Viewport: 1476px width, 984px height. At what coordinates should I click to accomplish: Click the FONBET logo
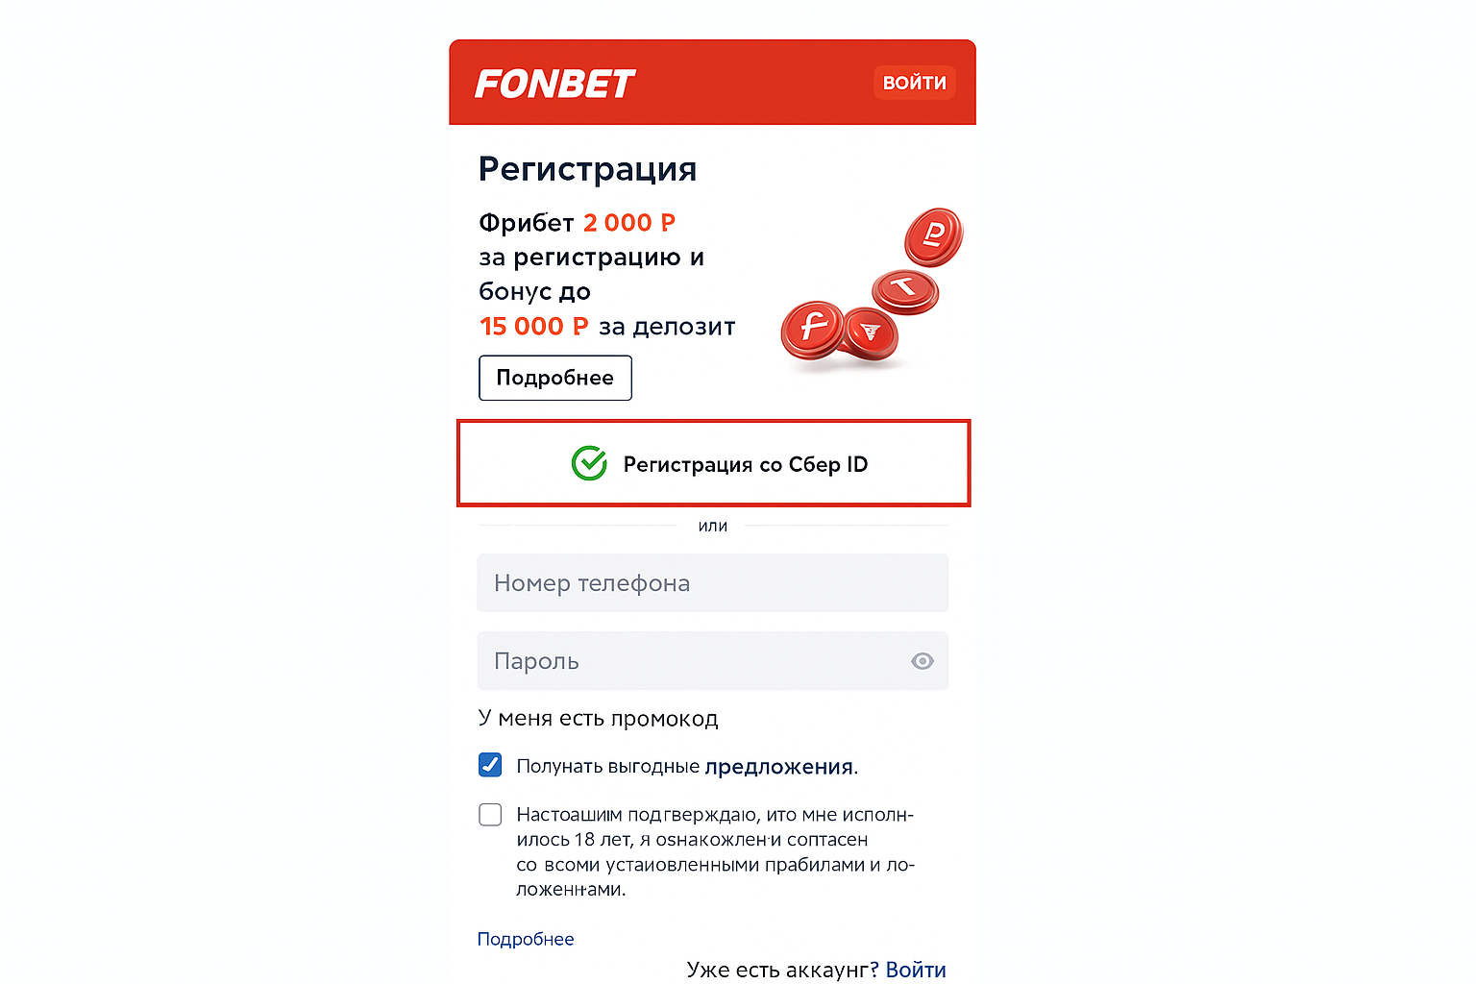(x=554, y=84)
